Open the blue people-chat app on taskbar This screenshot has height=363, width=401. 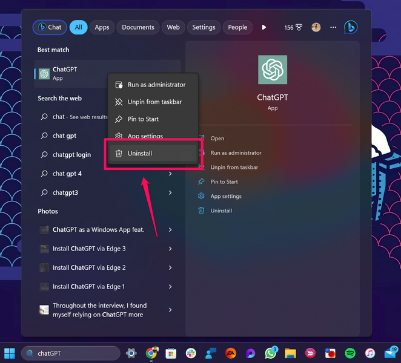(x=211, y=353)
